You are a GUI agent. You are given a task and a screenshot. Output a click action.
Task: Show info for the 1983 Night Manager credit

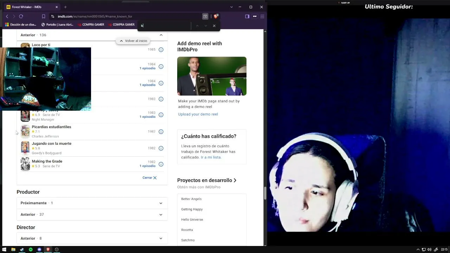(161, 115)
